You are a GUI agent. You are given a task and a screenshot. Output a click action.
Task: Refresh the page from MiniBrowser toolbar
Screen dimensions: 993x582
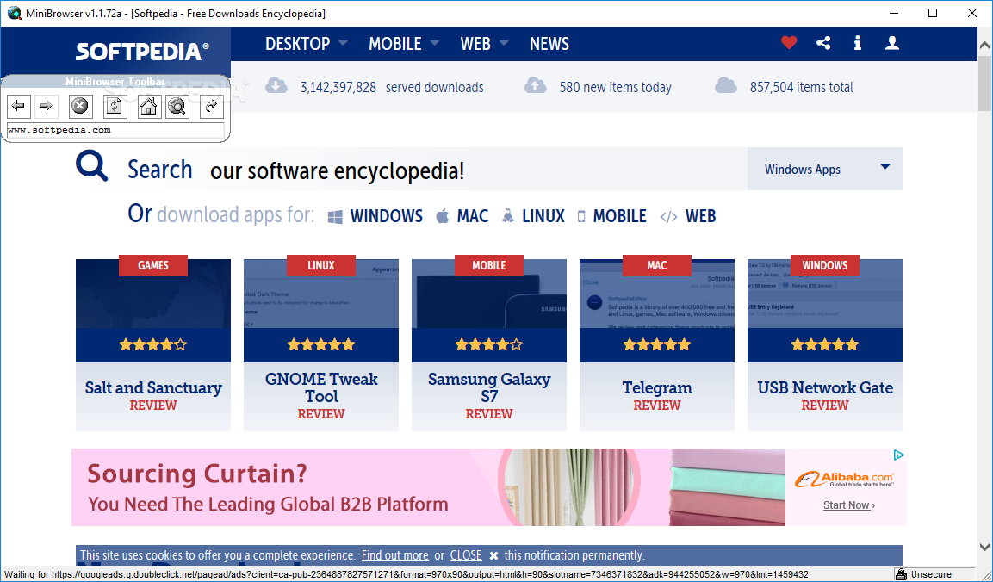pos(114,106)
